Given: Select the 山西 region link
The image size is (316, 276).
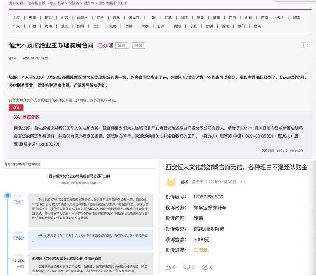Looking at the screenshot, I should 65,18.
